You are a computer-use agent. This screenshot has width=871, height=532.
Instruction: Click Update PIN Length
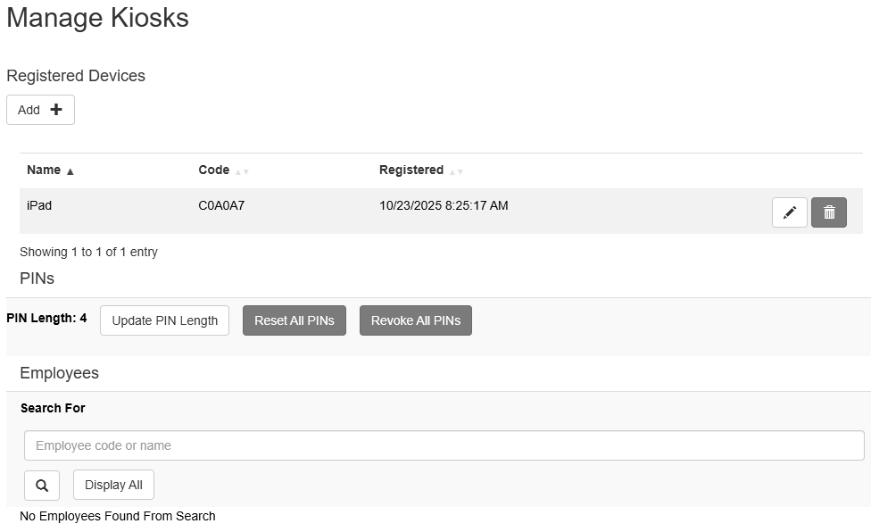pos(164,320)
